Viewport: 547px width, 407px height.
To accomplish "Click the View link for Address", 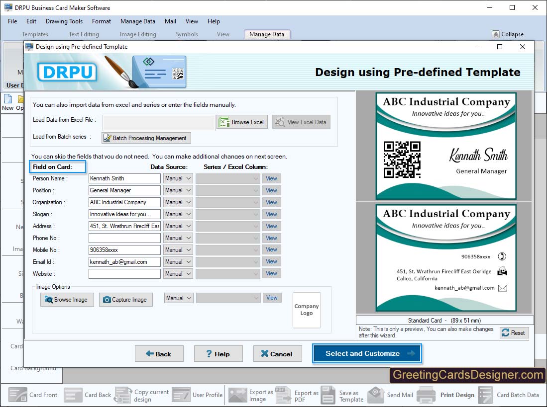I will (x=271, y=226).
